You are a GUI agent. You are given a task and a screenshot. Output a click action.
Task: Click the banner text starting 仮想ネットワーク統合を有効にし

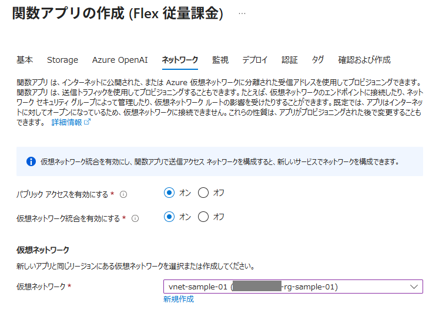pyautogui.click(x=219, y=162)
